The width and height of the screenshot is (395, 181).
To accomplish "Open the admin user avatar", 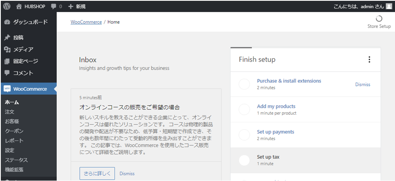I will click(389, 6).
